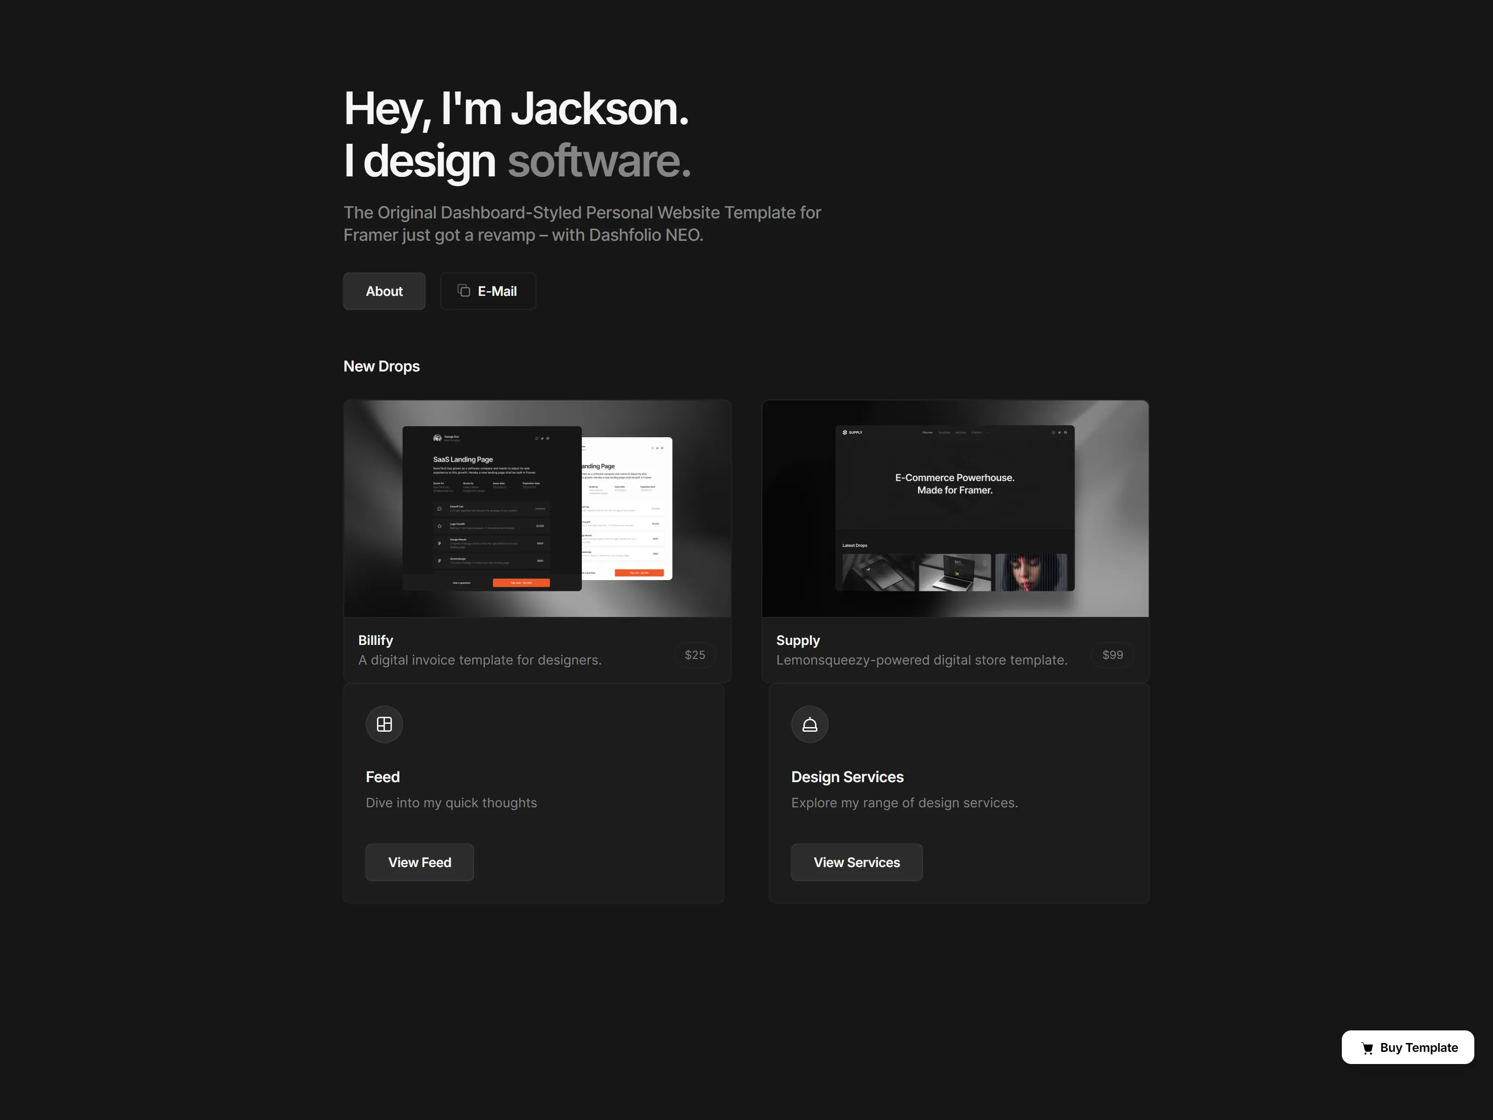1493x1120 pixels.
Task: Click the View Feed button
Action: click(x=419, y=861)
